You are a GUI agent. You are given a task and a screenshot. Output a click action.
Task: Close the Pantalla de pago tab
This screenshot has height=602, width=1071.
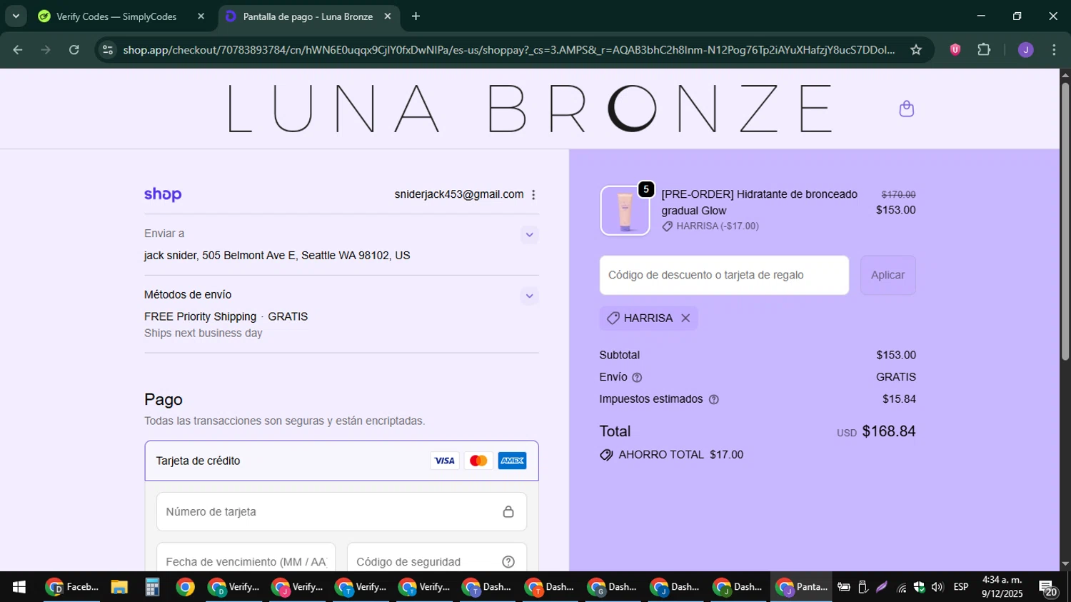tap(388, 16)
